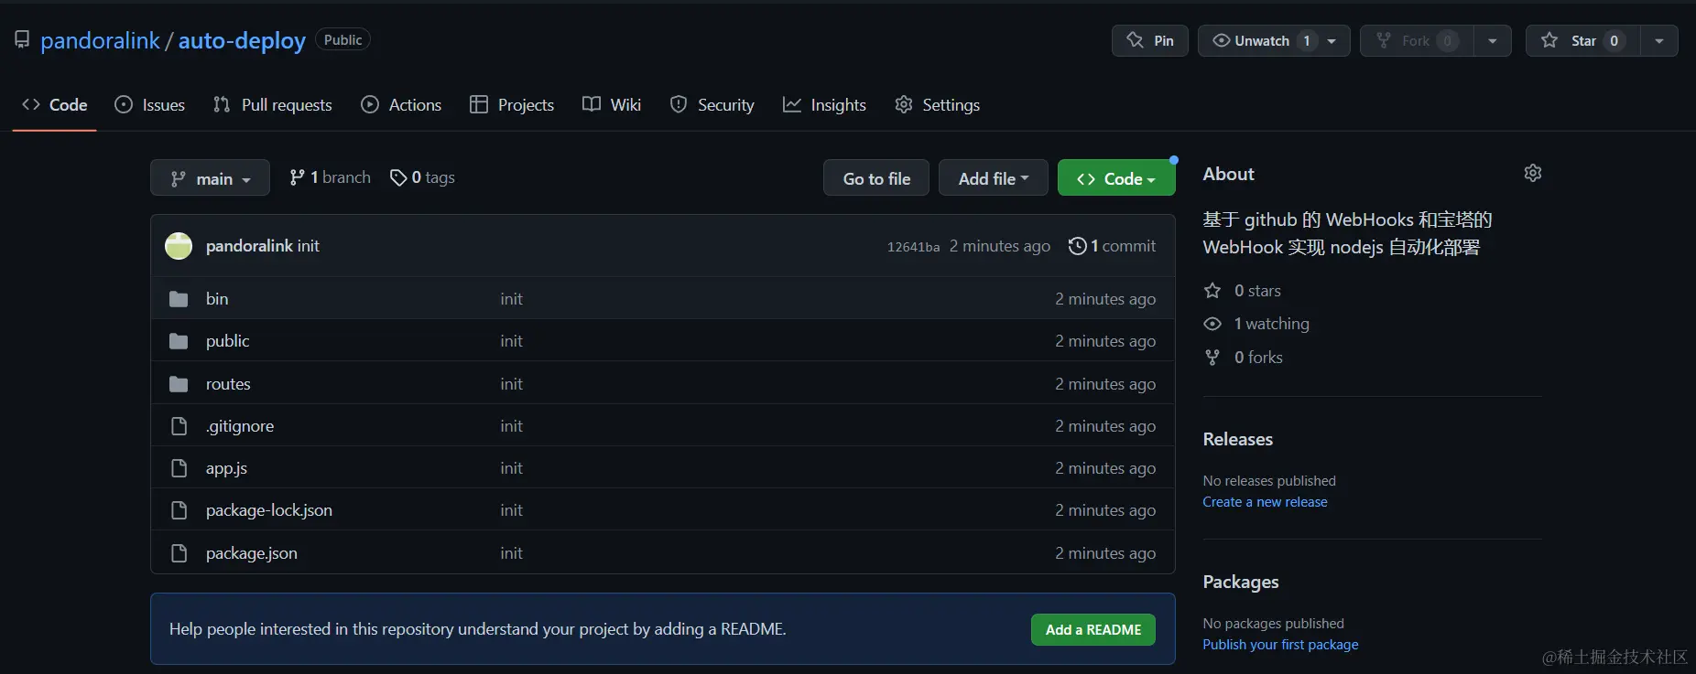Open the public folder

pos(227,340)
